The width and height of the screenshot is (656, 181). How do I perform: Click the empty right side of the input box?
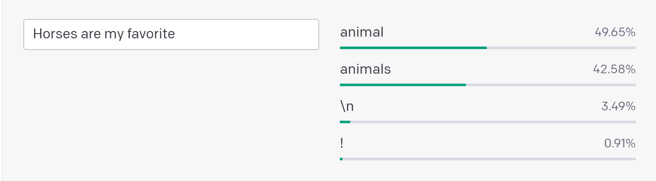(x=267, y=34)
